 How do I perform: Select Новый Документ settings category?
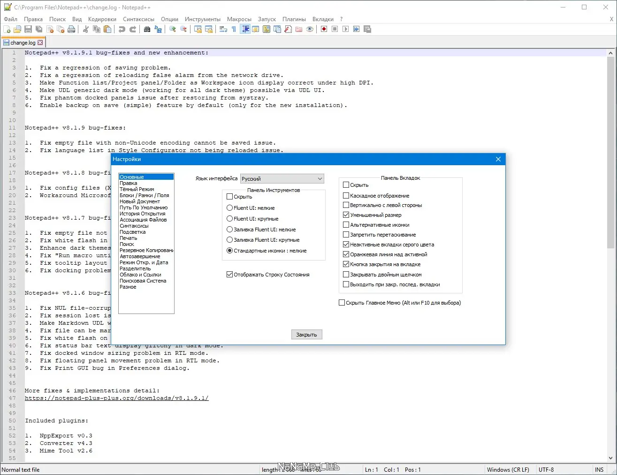[x=140, y=201]
